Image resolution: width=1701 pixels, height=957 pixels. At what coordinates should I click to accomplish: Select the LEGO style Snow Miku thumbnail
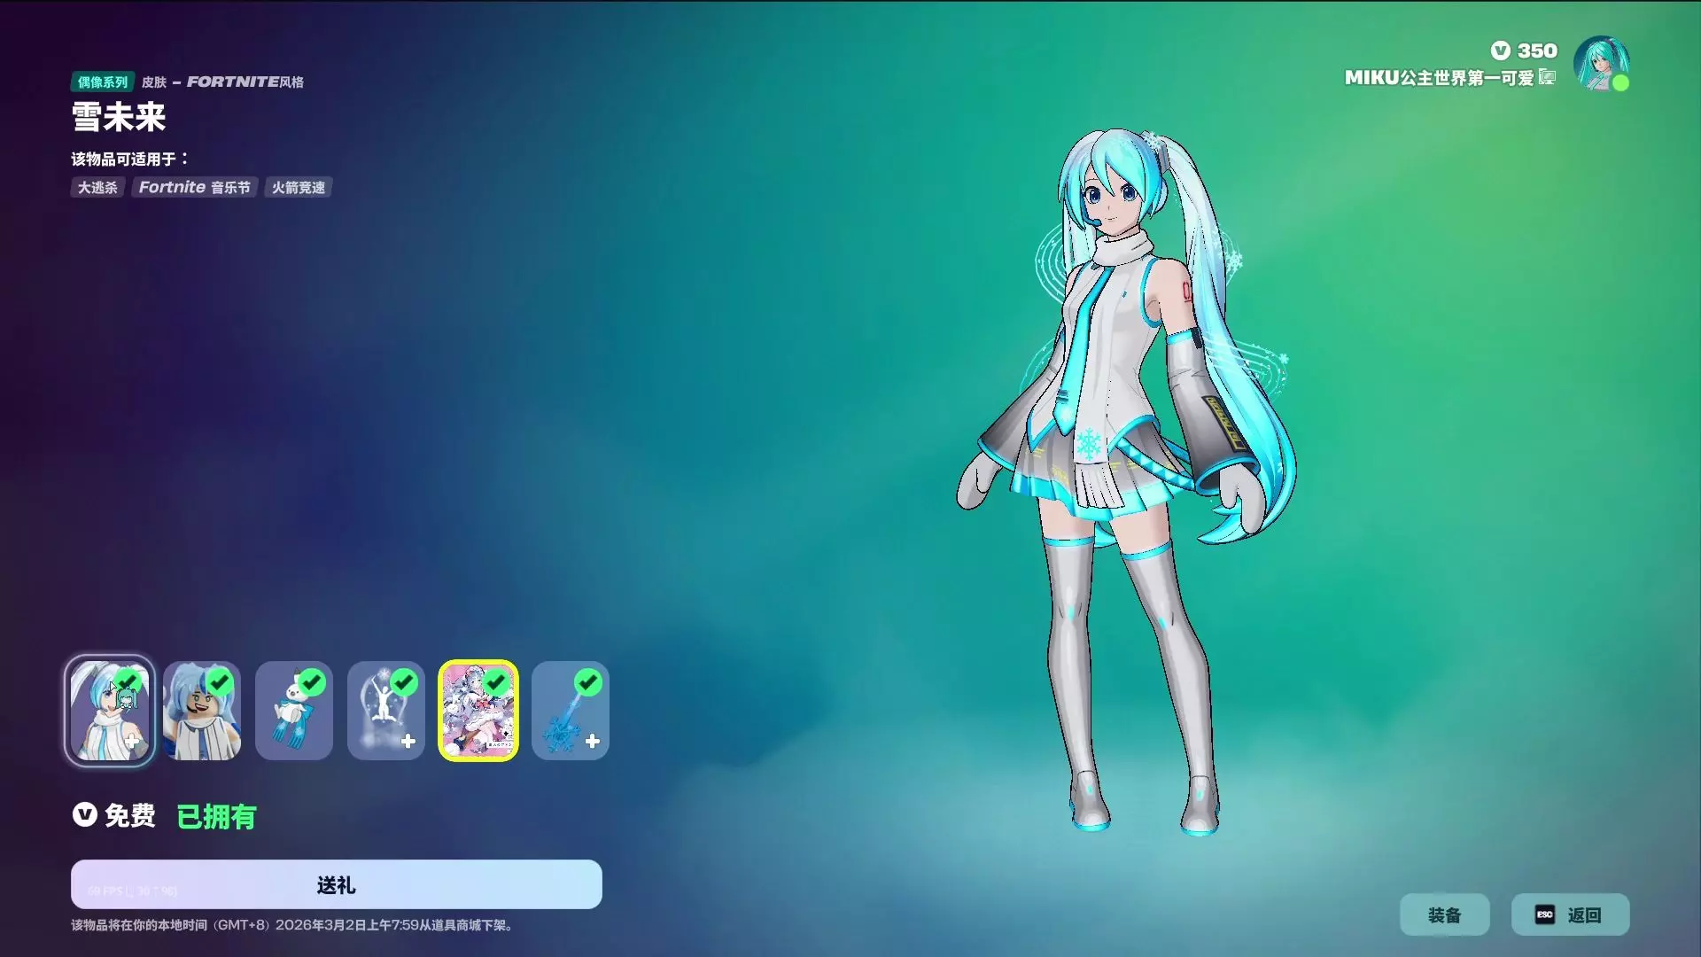point(201,711)
